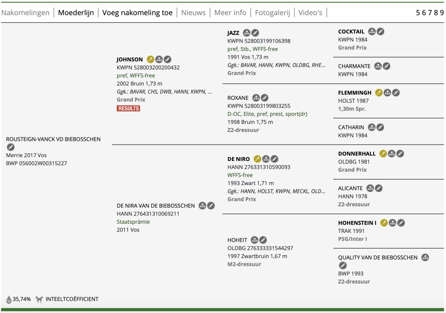Click the pencil edit icon for CHARMANTE
This screenshot has height=313, width=446.
point(387,66)
